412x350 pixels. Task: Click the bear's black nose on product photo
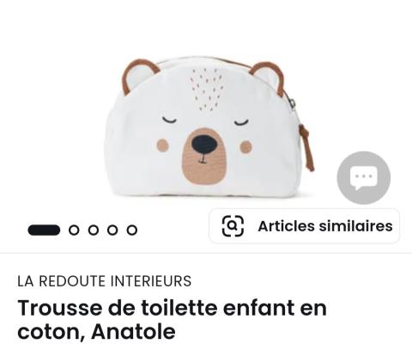click(204, 144)
